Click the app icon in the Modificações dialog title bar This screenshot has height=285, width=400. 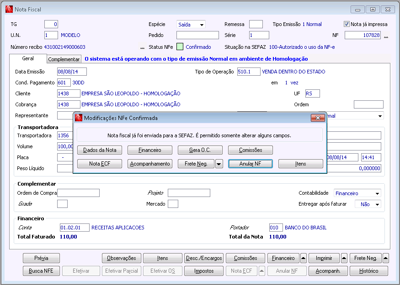[x=79, y=118]
